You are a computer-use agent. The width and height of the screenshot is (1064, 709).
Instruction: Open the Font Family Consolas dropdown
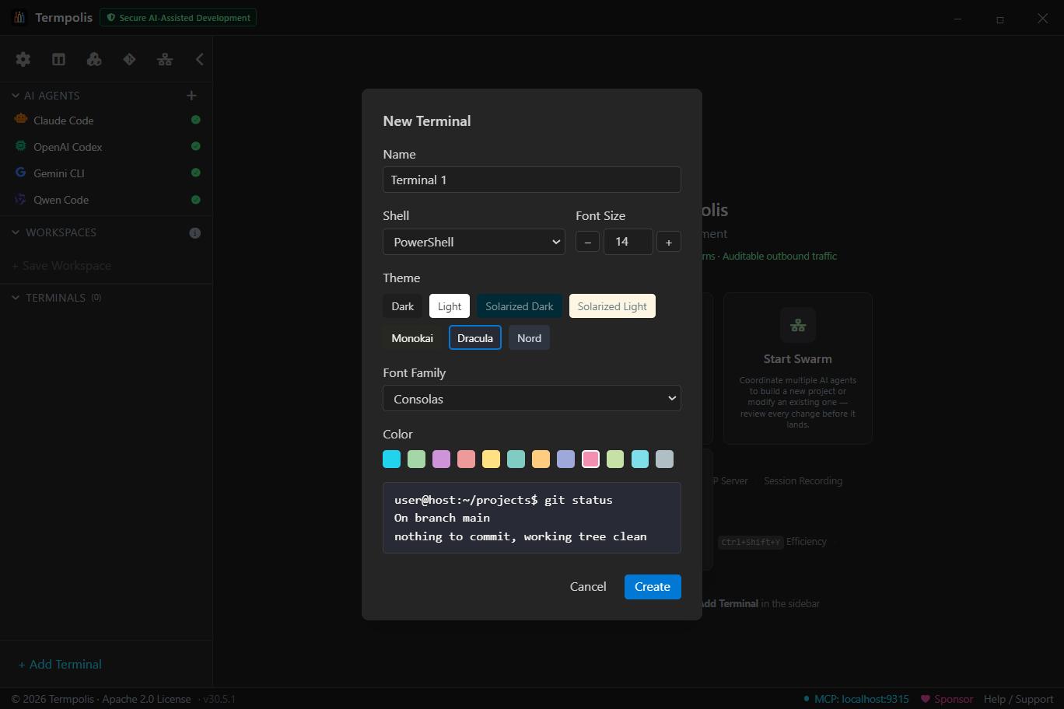532,399
